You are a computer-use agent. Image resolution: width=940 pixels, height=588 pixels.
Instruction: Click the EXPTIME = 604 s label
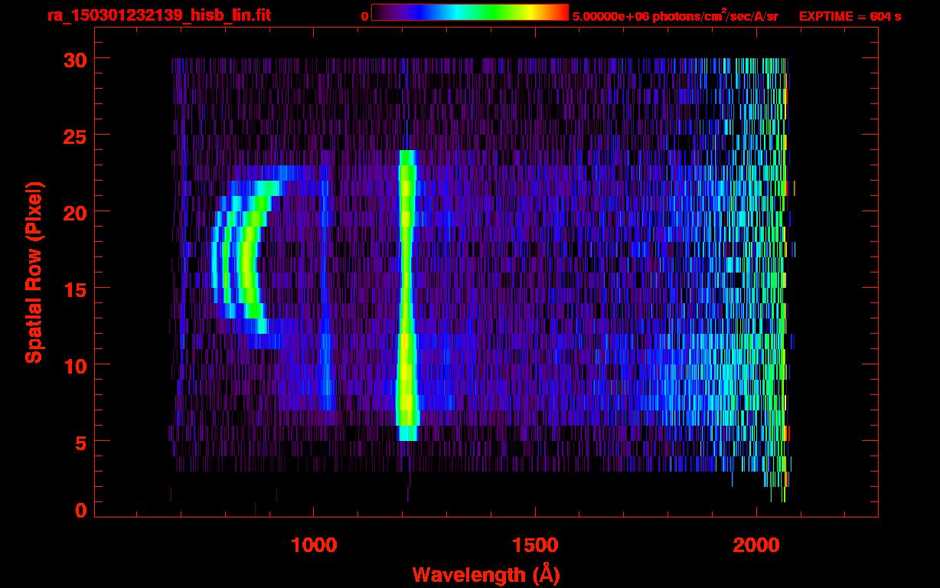tap(850, 16)
